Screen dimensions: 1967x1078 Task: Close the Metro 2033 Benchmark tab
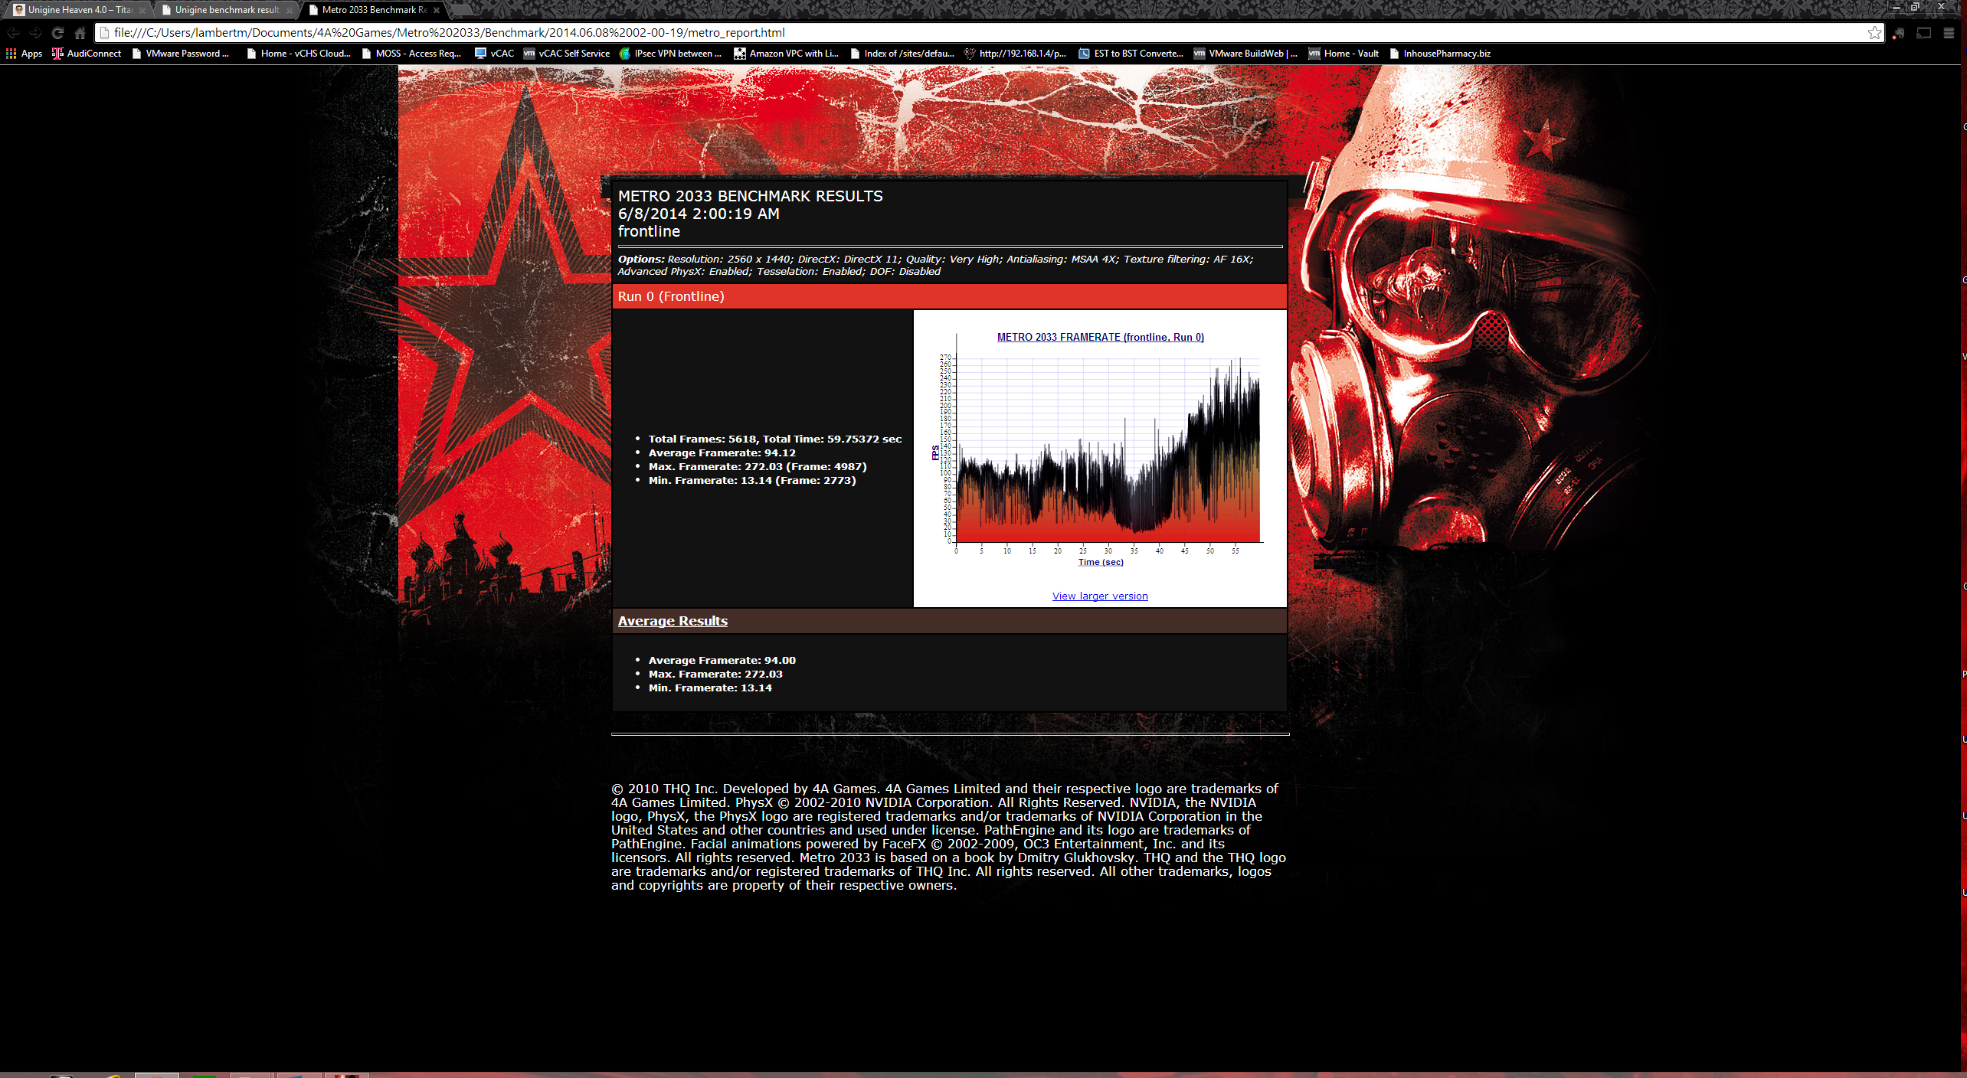[437, 10]
